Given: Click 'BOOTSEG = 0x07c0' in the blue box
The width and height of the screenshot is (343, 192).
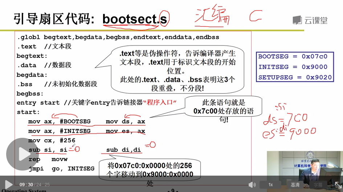Looking at the screenshot, I should click(x=293, y=56).
